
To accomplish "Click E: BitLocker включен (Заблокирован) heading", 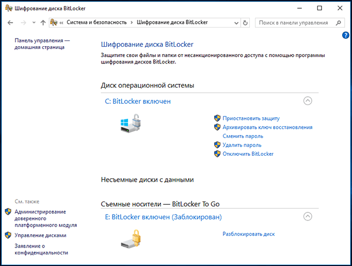I will pyautogui.click(x=163, y=217).
